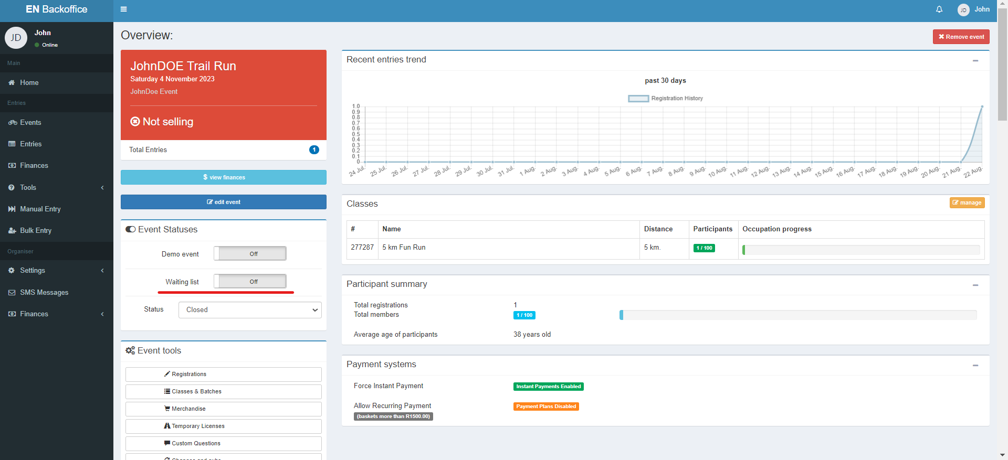The width and height of the screenshot is (1008, 460).
Task: Toggle the hamburger sidebar menu icon
Action: click(x=123, y=9)
